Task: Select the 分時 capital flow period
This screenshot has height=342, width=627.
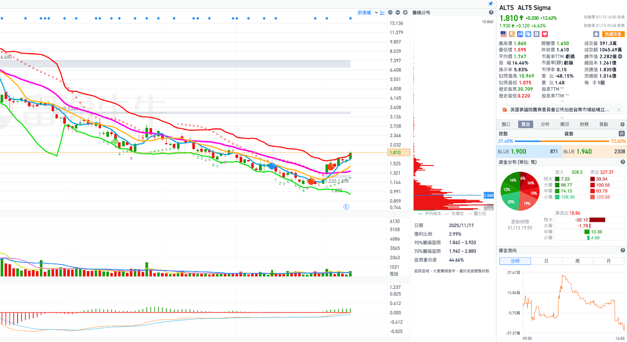Action: [515, 261]
